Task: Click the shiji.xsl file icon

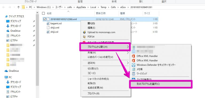Action: point(48,32)
